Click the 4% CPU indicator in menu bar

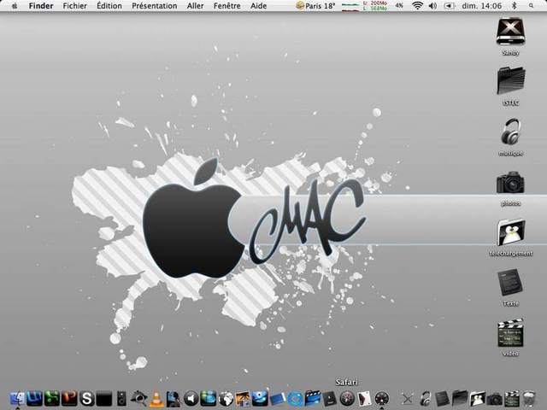[400, 6]
